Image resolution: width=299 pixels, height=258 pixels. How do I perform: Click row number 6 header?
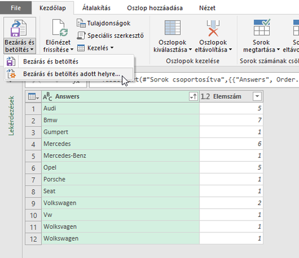(33, 168)
